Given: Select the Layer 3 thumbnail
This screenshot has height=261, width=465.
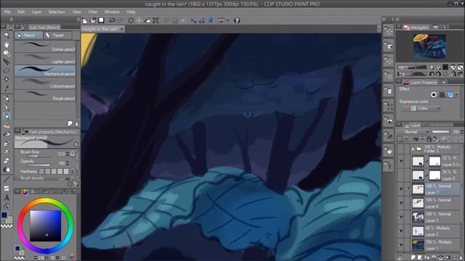Looking at the screenshot, I should click(418, 217).
